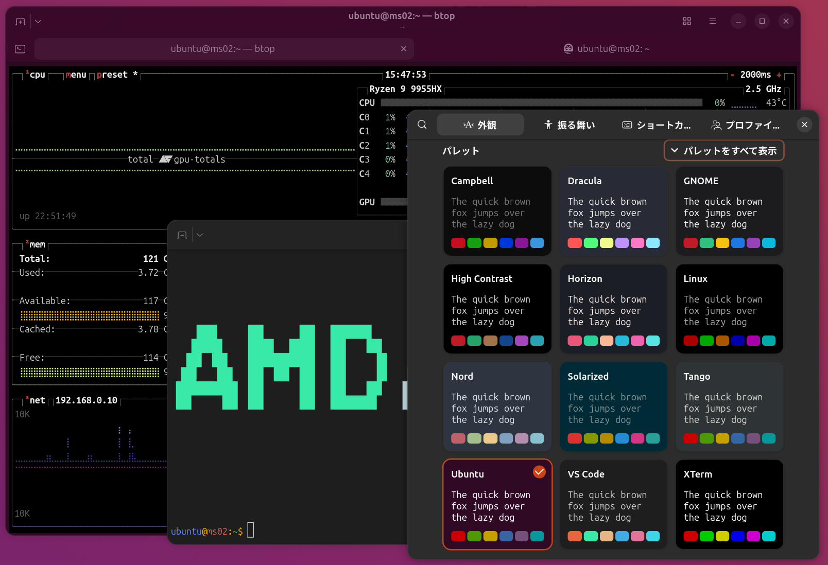
Task: Select the Ubuntu palette with the checkmark
Action: [497, 504]
